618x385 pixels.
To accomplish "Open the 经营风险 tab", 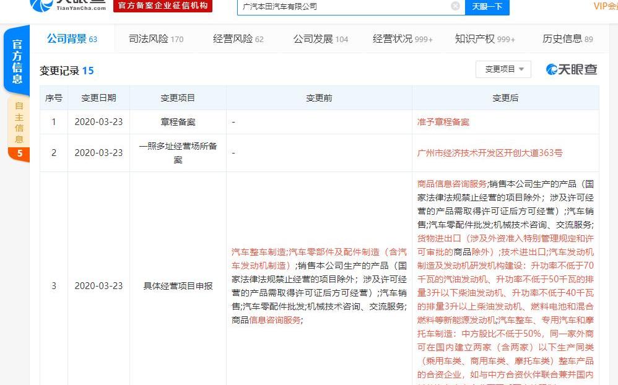I will pyautogui.click(x=238, y=38).
